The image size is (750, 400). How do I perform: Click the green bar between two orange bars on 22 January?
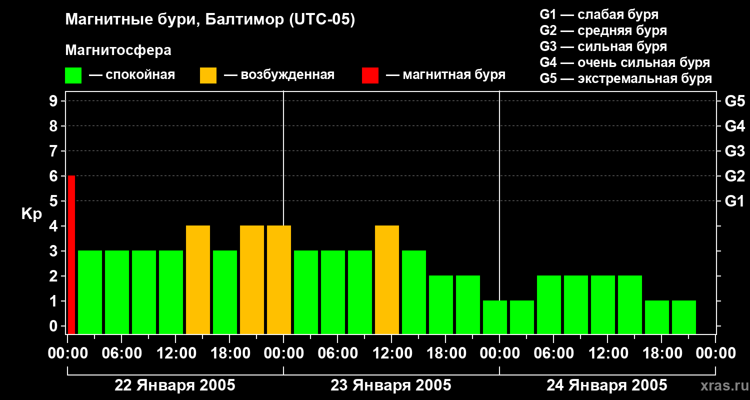(225, 292)
